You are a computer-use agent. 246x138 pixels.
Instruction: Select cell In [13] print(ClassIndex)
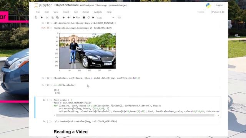[65, 85]
